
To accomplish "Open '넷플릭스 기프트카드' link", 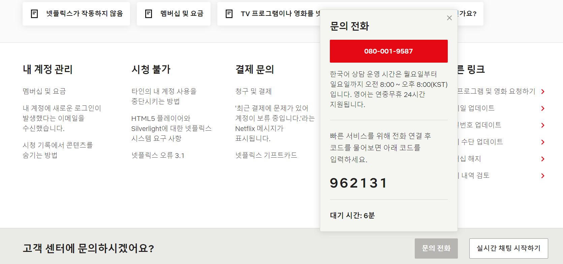I will [x=266, y=155].
